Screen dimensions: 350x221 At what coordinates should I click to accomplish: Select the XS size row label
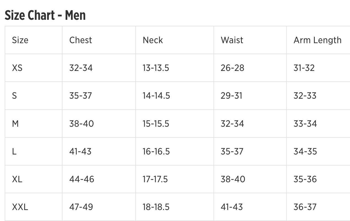click(x=17, y=68)
